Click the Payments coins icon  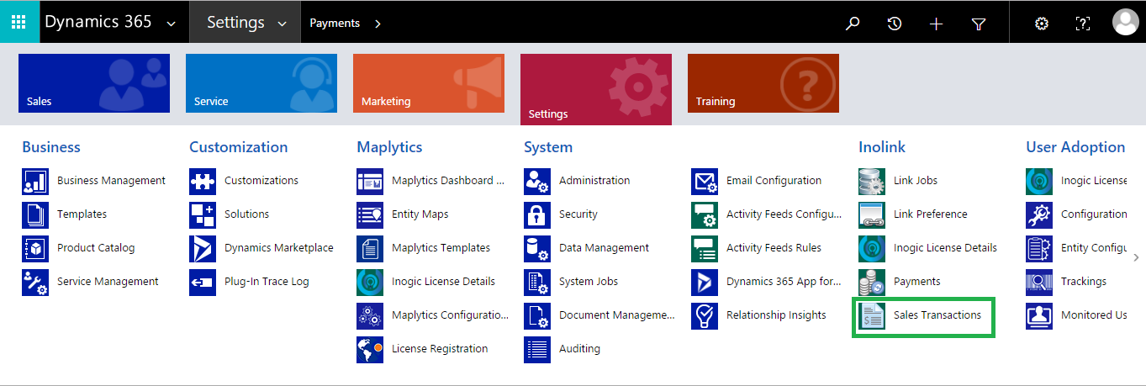(x=872, y=282)
